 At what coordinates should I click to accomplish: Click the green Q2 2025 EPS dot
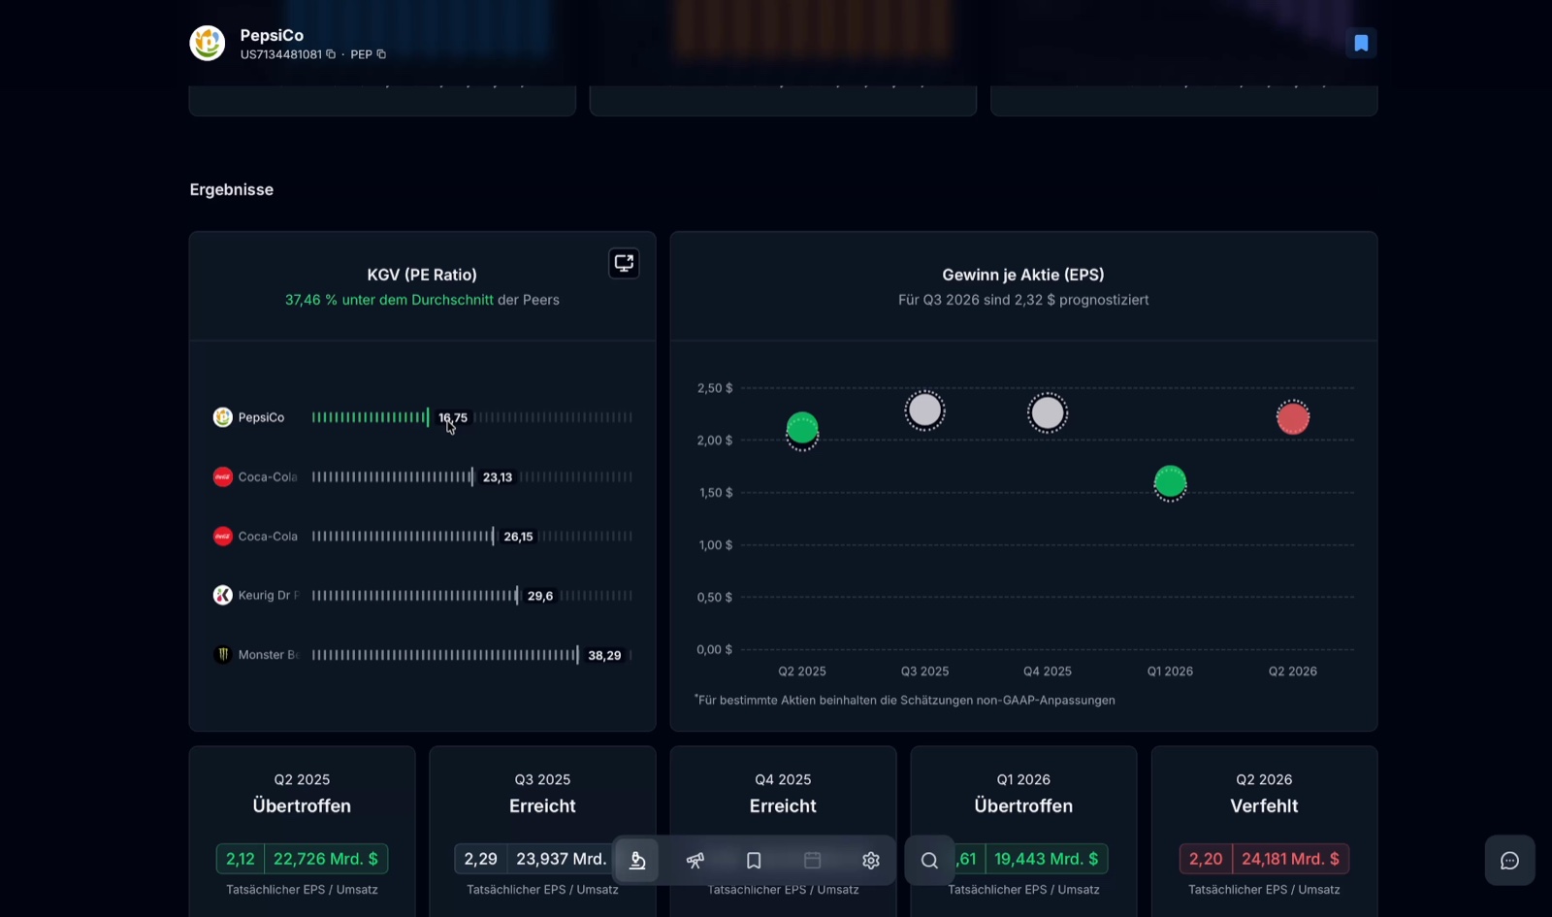802,428
